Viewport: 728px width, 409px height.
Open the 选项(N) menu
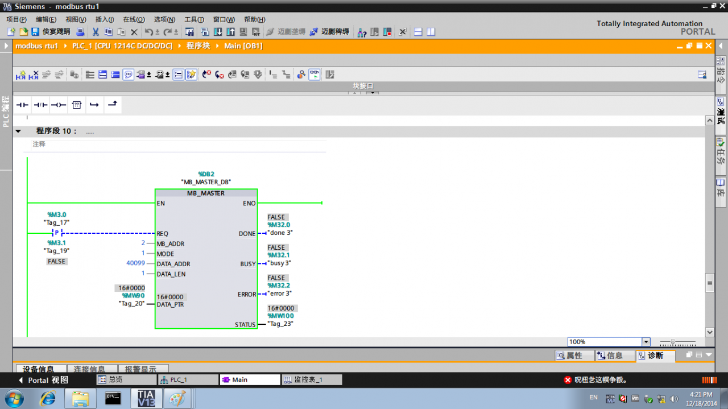(x=164, y=19)
